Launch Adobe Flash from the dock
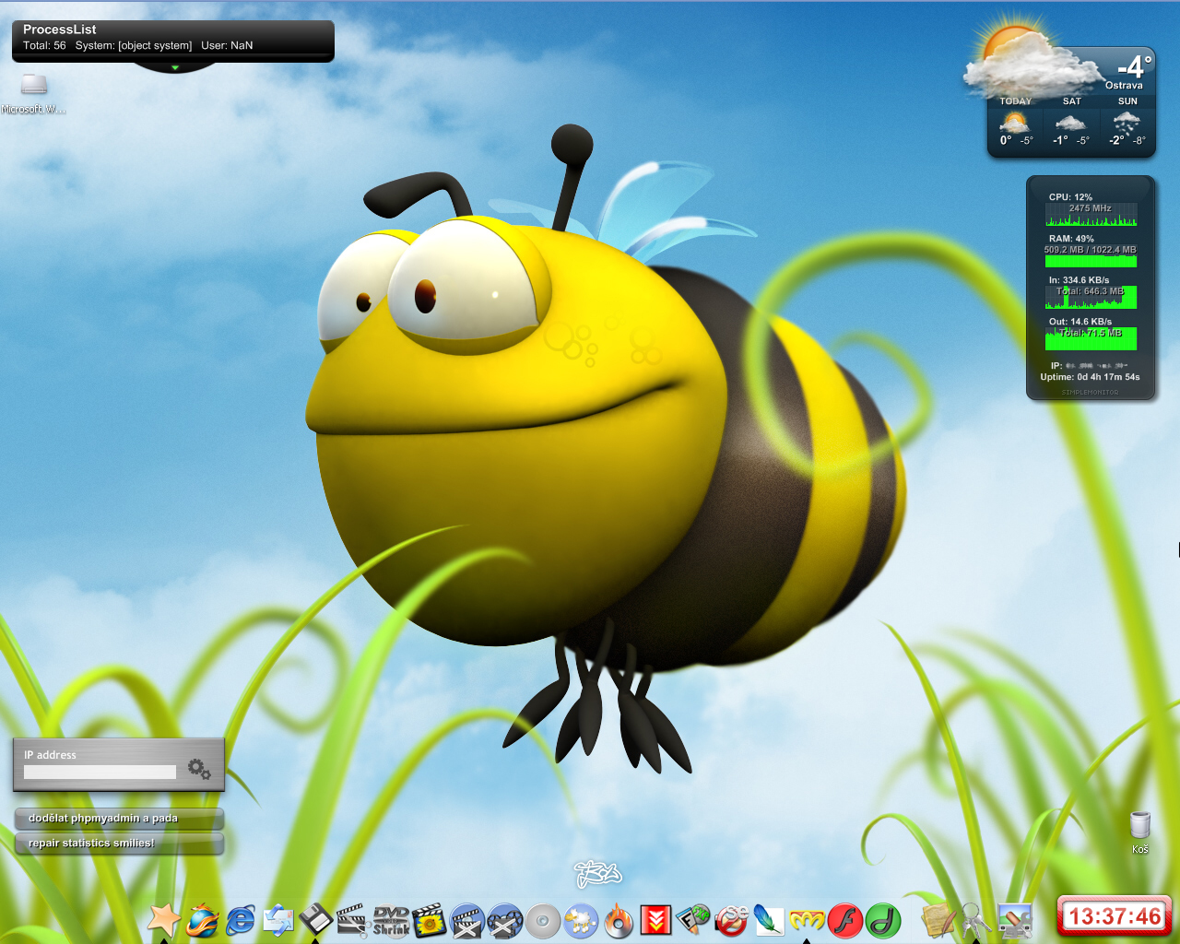The width and height of the screenshot is (1180, 944). click(844, 920)
